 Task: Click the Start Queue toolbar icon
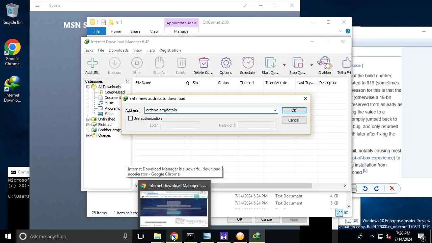coord(270,66)
